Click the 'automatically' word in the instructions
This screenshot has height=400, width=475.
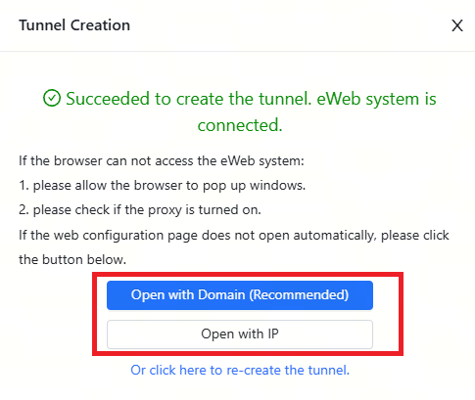[x=335, y=236]
